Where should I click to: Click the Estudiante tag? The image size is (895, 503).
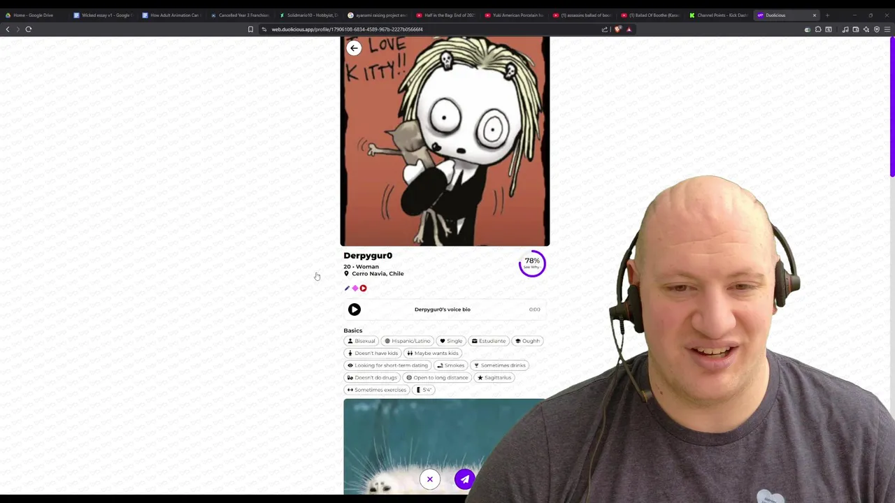click(x=488, y=341)
